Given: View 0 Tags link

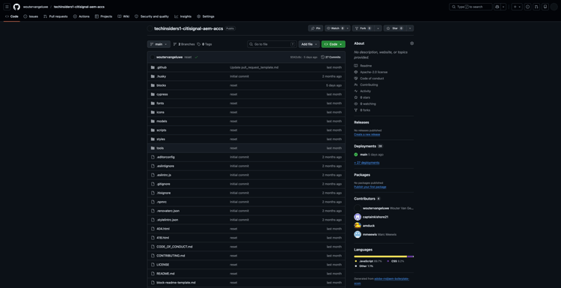Looking at the screenshot, I should (x=204, y=44).
